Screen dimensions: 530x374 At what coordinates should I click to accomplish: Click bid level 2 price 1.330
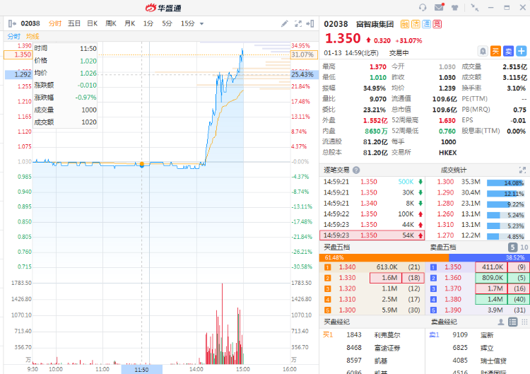347,278
